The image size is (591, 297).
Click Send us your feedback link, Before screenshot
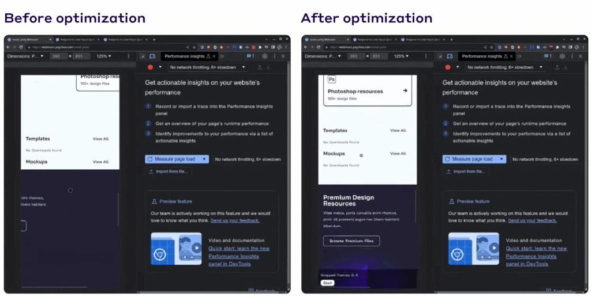(x=235, y=220)
